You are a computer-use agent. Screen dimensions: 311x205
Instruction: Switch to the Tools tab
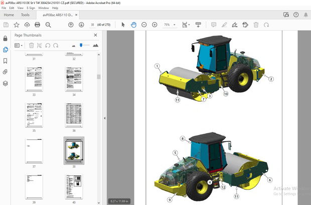click(x=26, y=15)
